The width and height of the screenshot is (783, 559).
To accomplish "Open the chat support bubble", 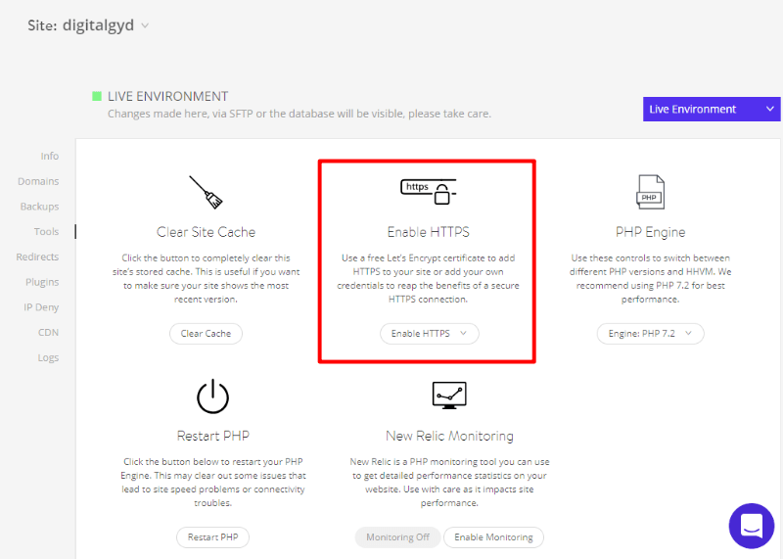I will [x=752, y=526].
